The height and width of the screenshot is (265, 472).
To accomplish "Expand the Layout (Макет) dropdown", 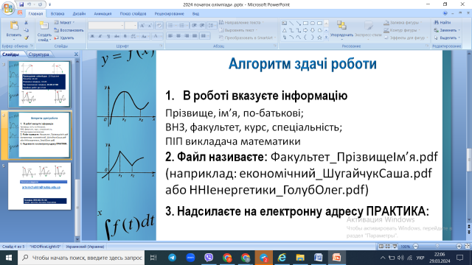I will click(64, 23).
